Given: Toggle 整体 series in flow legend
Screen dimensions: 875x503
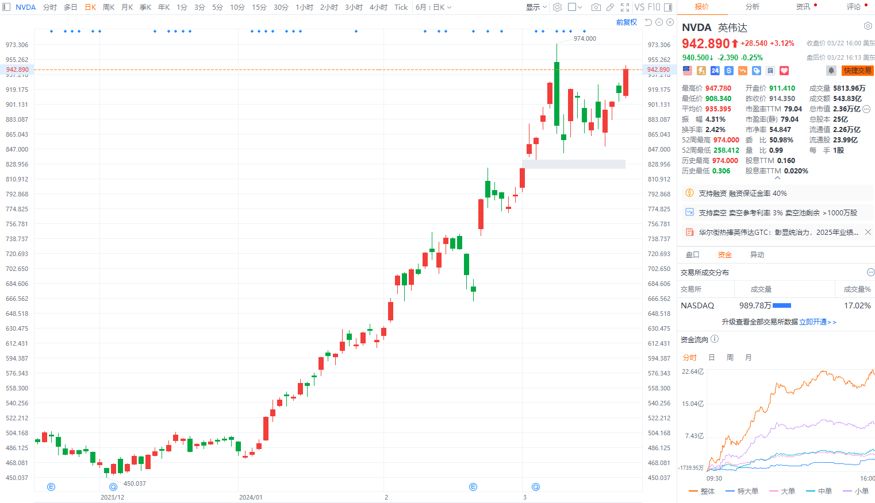Looking at the screenshot, I should click(x=701, y=491).
